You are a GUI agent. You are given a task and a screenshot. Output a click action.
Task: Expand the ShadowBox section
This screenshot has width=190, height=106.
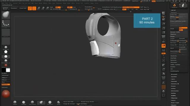174,56
